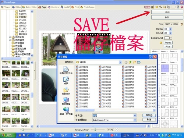
Task: Click the dialog Save (S) button
Action: coord(149,115)
